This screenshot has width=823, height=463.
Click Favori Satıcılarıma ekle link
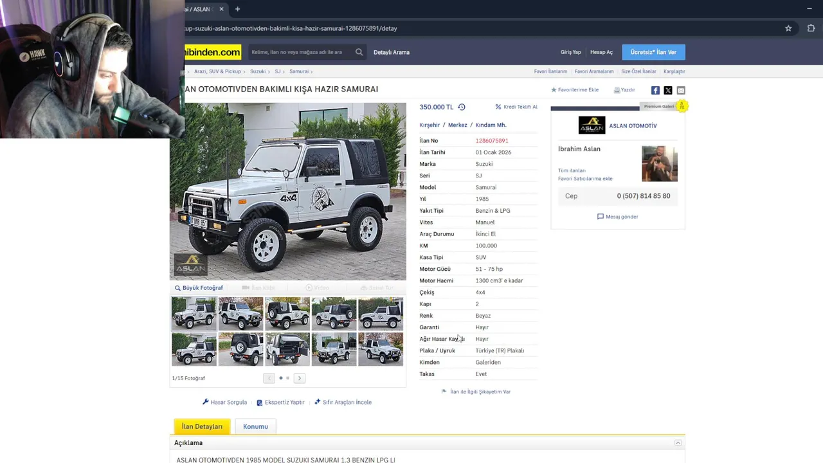coord(585,179)
